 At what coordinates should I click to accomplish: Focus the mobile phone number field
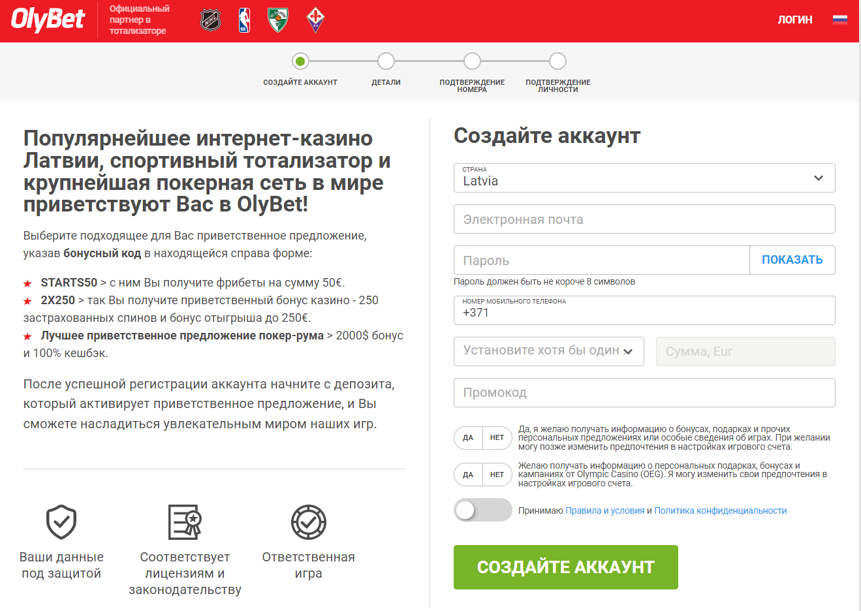click(x=644, y=310)
